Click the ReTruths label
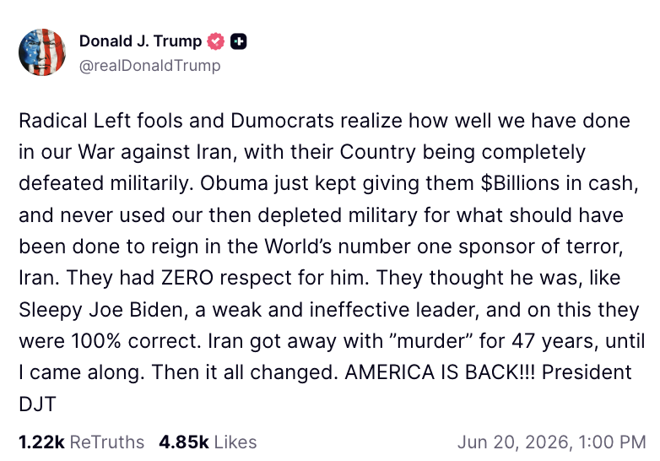Screen dimensions: 660x461 click(107, 442)
